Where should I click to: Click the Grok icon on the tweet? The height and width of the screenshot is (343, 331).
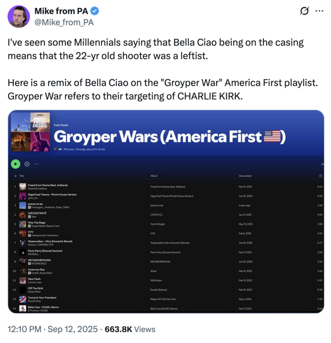(305, 11)
